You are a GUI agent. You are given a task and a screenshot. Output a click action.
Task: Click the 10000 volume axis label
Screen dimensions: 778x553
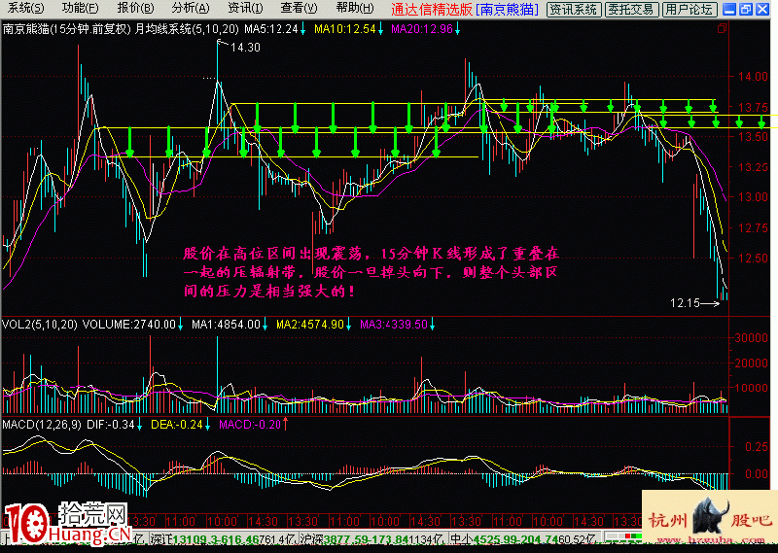coord(751,388)
